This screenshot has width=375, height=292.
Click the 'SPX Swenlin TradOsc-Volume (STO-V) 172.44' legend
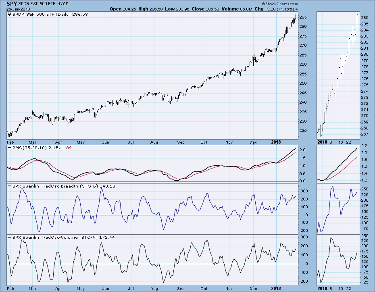pyautogui.click(x=63, y=237)
